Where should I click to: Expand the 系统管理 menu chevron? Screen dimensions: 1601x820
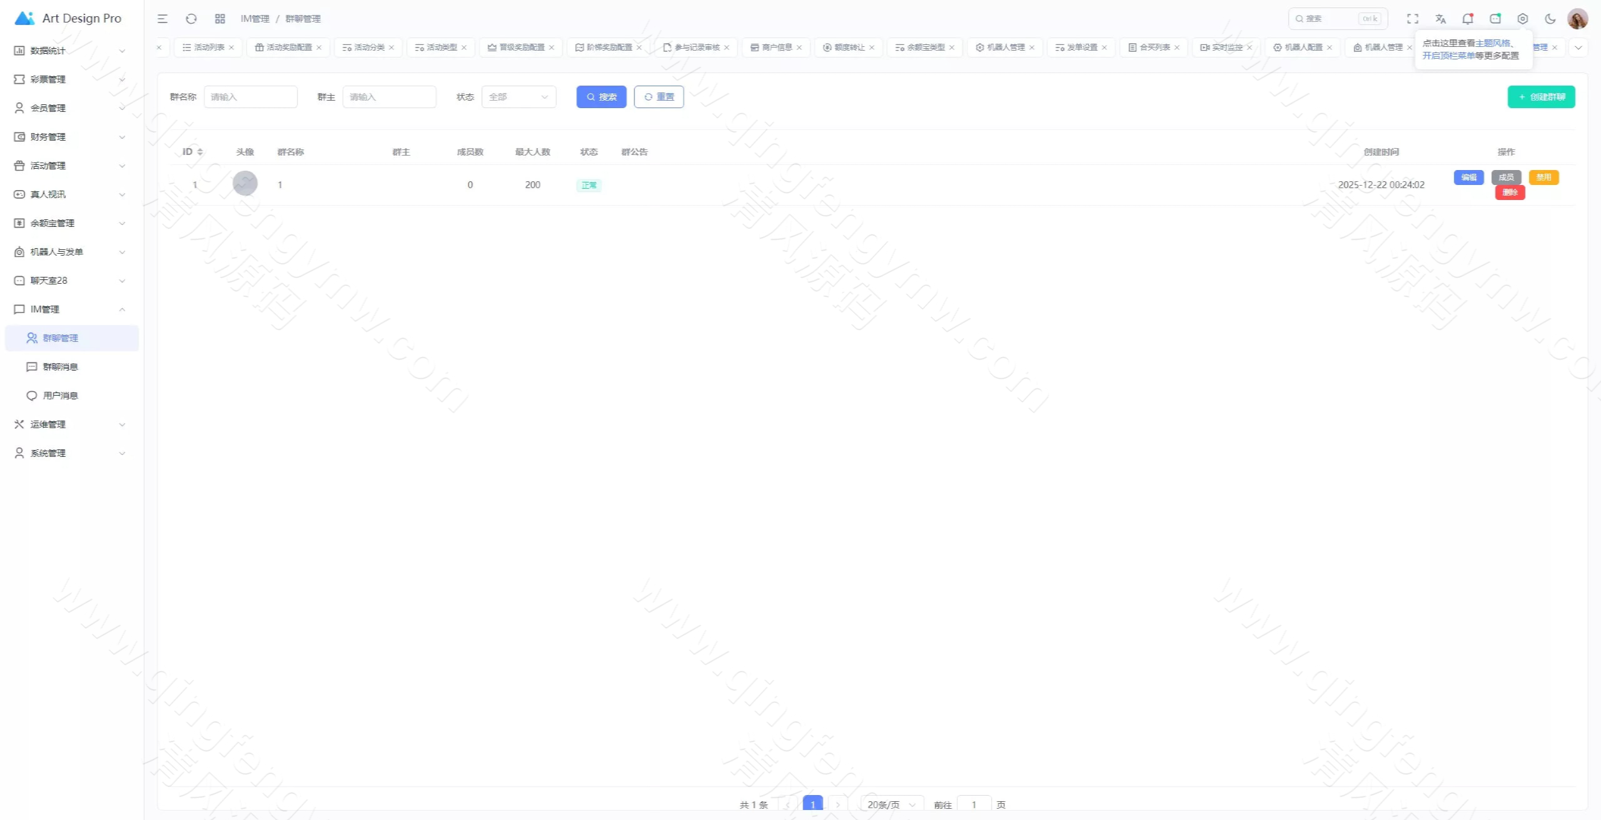pyautogui.click(x=123, y=453)
